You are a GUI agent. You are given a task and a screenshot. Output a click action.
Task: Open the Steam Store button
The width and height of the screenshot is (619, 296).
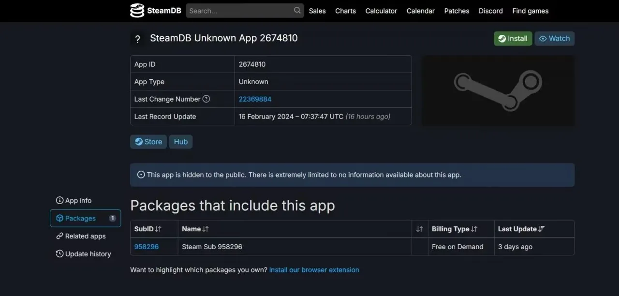tap(148, 142)
